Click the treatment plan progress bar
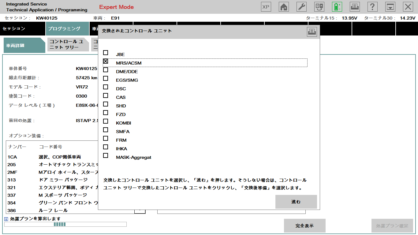Image resolution: width=418 pixels, height=235 pixels. point(65,225)
